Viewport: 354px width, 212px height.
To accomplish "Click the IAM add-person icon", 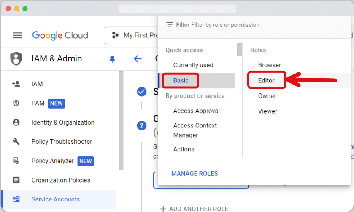I will [16, 84].
